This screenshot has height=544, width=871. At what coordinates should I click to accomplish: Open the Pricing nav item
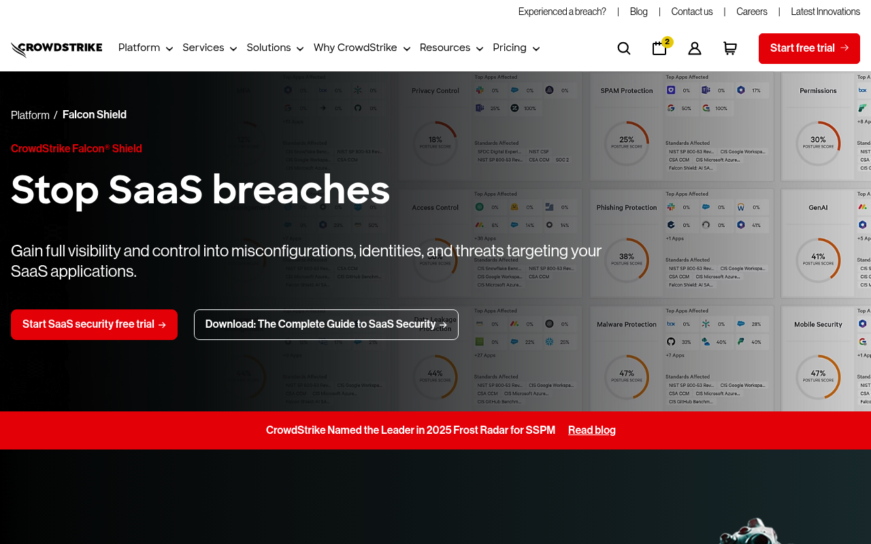pyautogui.click(x=510, y=48)
